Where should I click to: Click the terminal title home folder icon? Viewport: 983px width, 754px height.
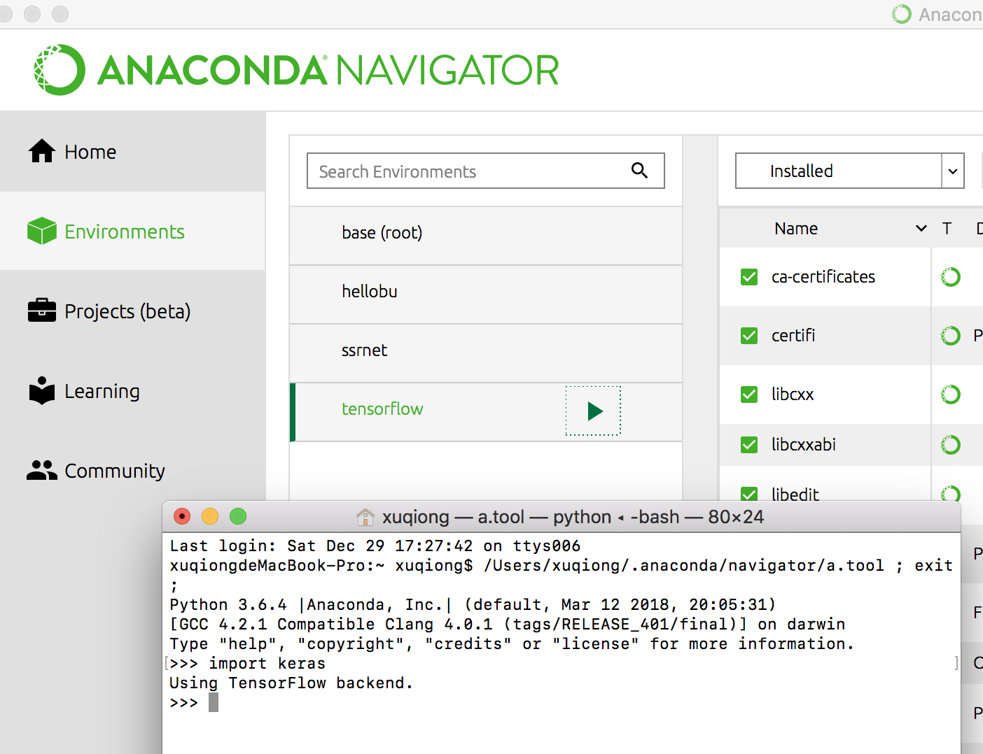[x=365, y=518]
